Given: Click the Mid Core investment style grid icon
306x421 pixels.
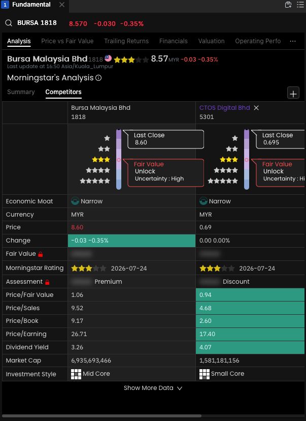Looking at the screenshot, I should [x=76, y=374].
